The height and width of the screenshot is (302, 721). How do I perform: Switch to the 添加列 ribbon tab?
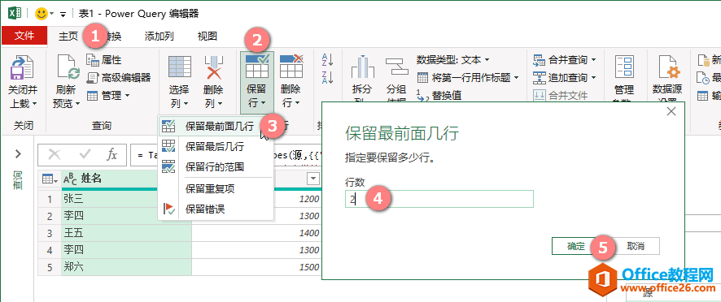pyautogui.click(x=159, y=37)
